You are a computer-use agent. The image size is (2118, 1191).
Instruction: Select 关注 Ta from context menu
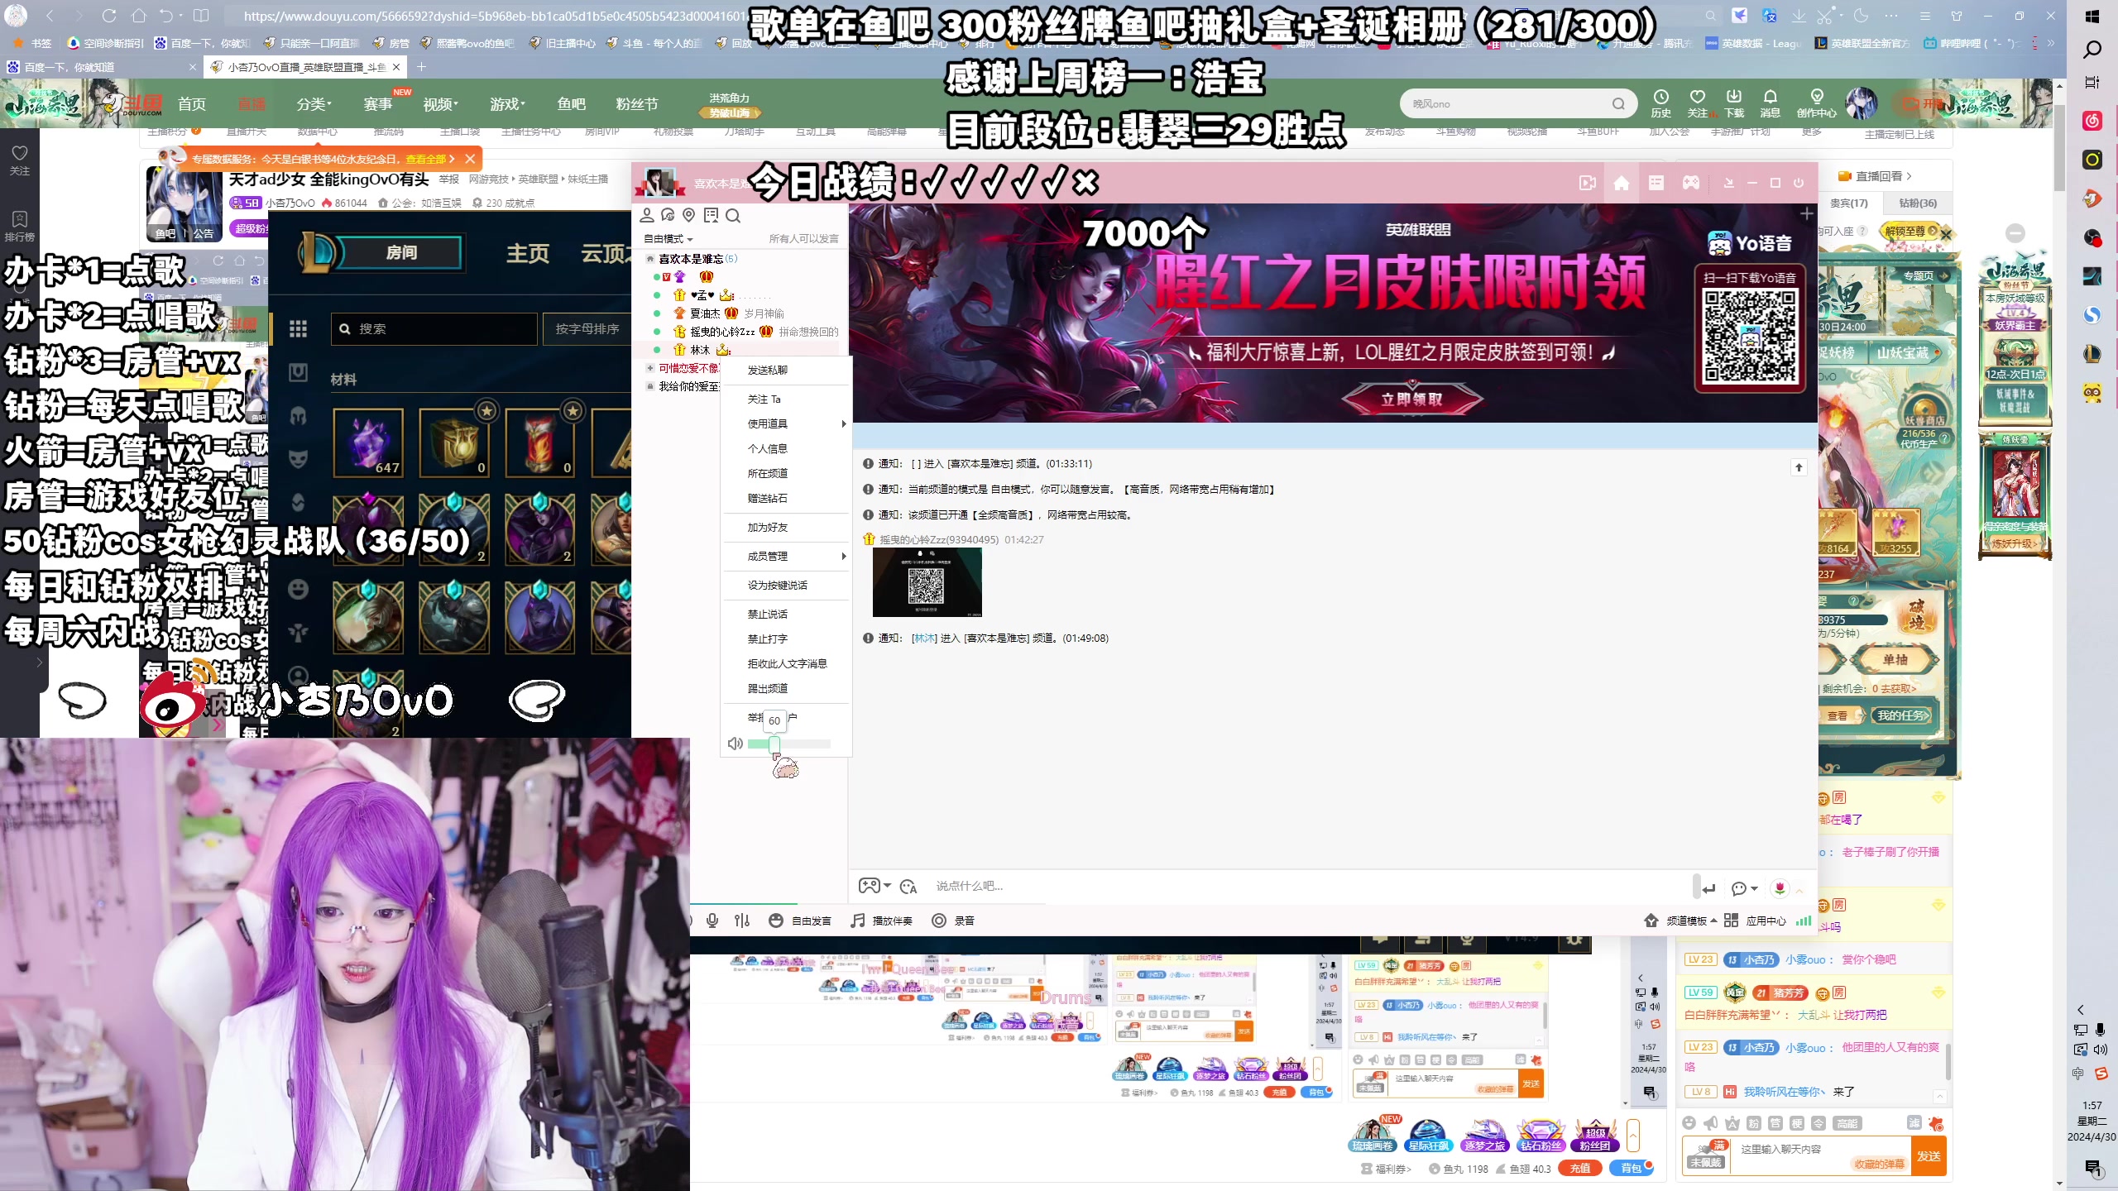(764, 399)
